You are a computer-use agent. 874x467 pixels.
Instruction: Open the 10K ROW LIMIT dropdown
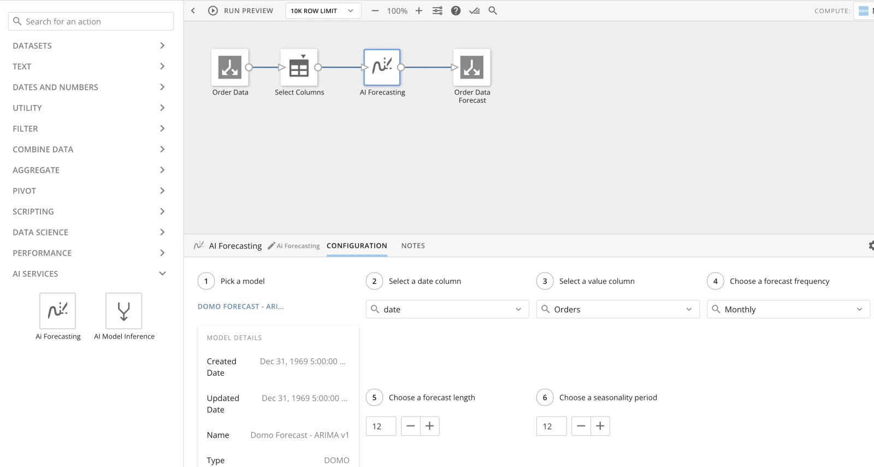323,10
